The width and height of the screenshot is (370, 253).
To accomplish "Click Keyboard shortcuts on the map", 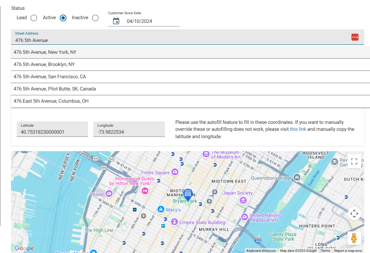I will tap(261, 251).
